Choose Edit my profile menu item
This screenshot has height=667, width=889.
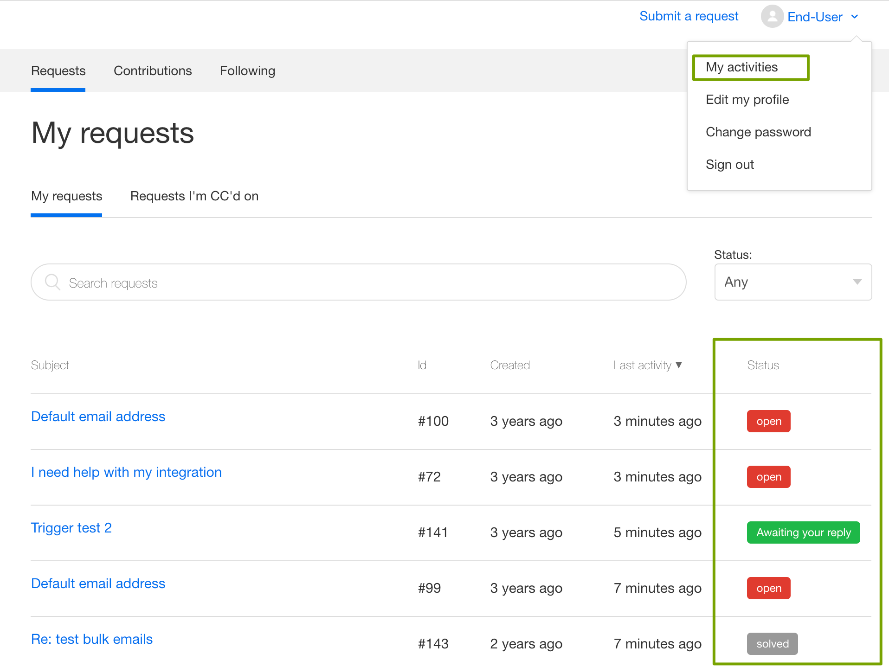point(747,100)
